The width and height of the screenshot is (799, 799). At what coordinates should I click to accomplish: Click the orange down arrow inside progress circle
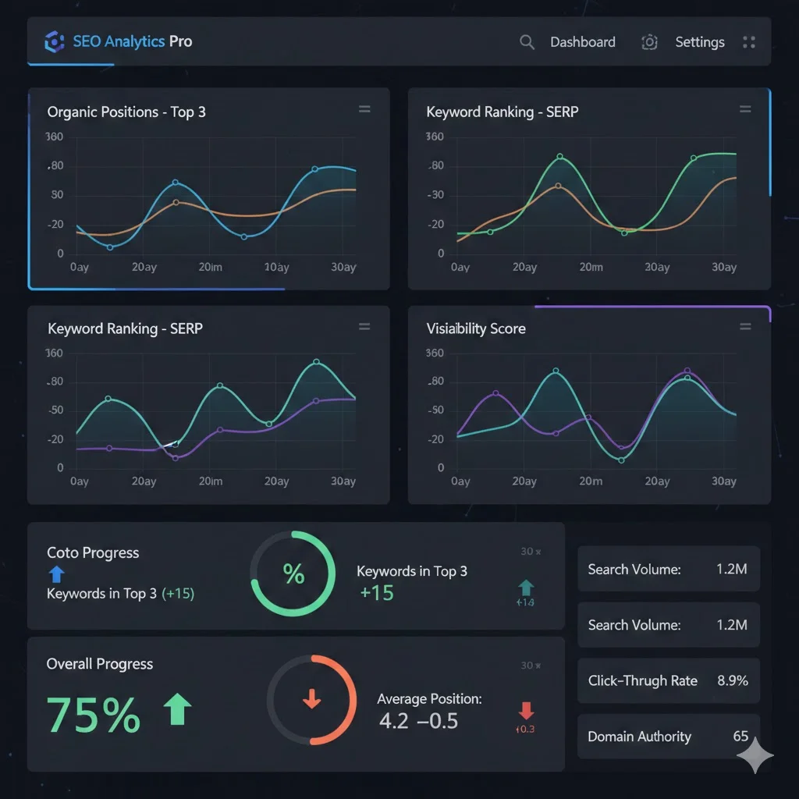312,700
